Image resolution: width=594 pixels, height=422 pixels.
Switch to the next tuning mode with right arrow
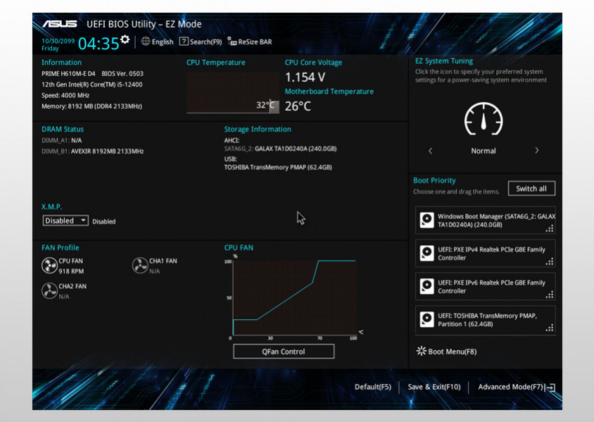point(536,151)
